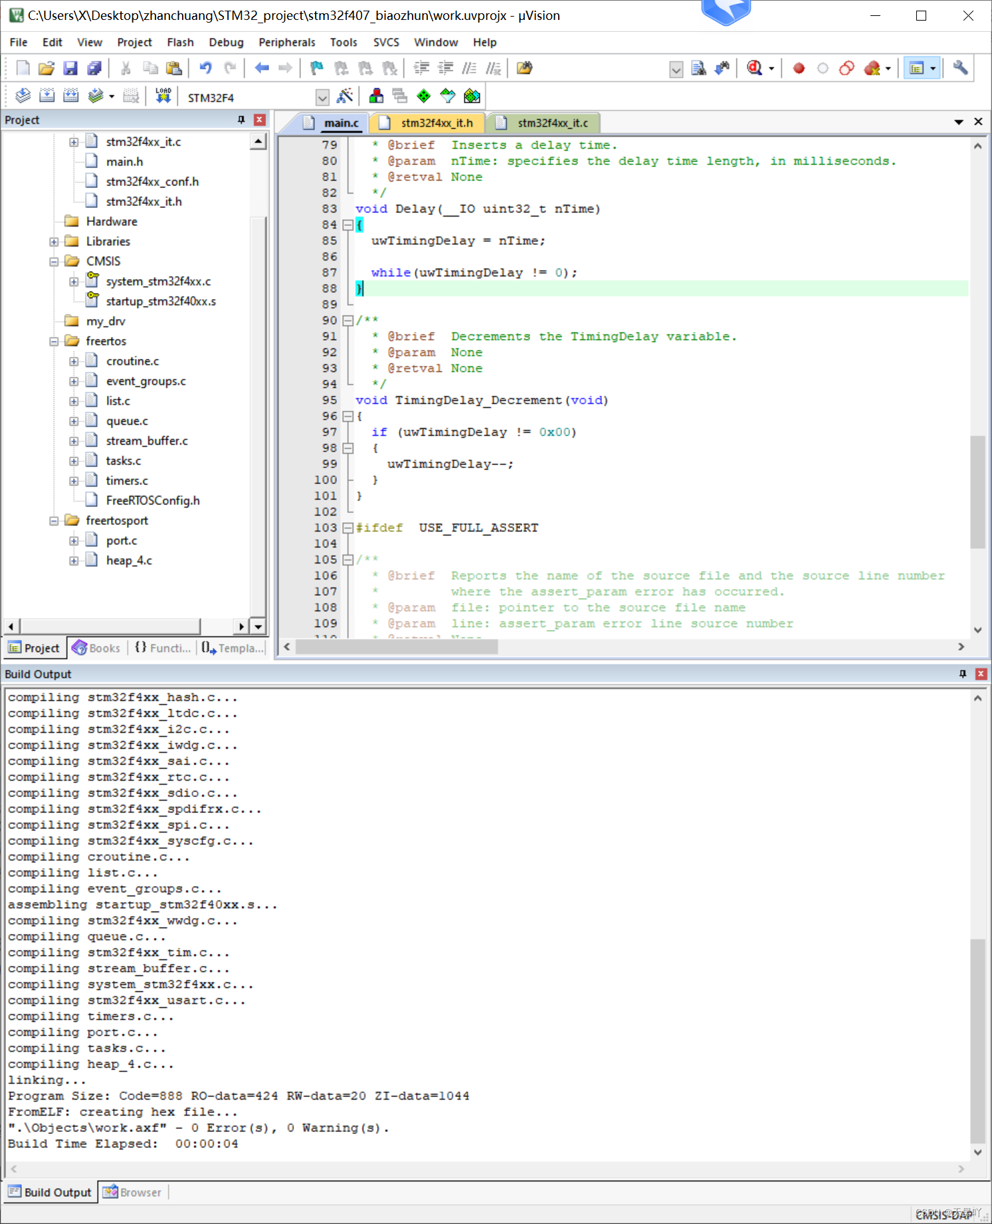The width and height of the screenshot is (992, 1224).
Task: Click the editor horizontal scrollbar thumb
Action: pos(396,647)
